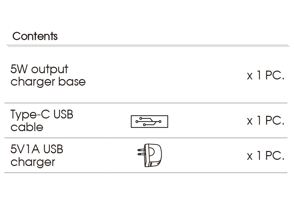
Task: Click the hatched divider under Contents
Action: (148, 46)
